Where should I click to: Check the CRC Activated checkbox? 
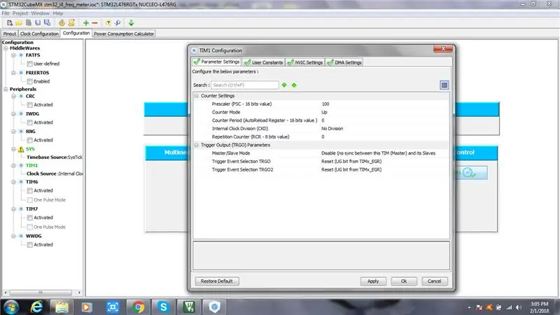tap(30, 104)
